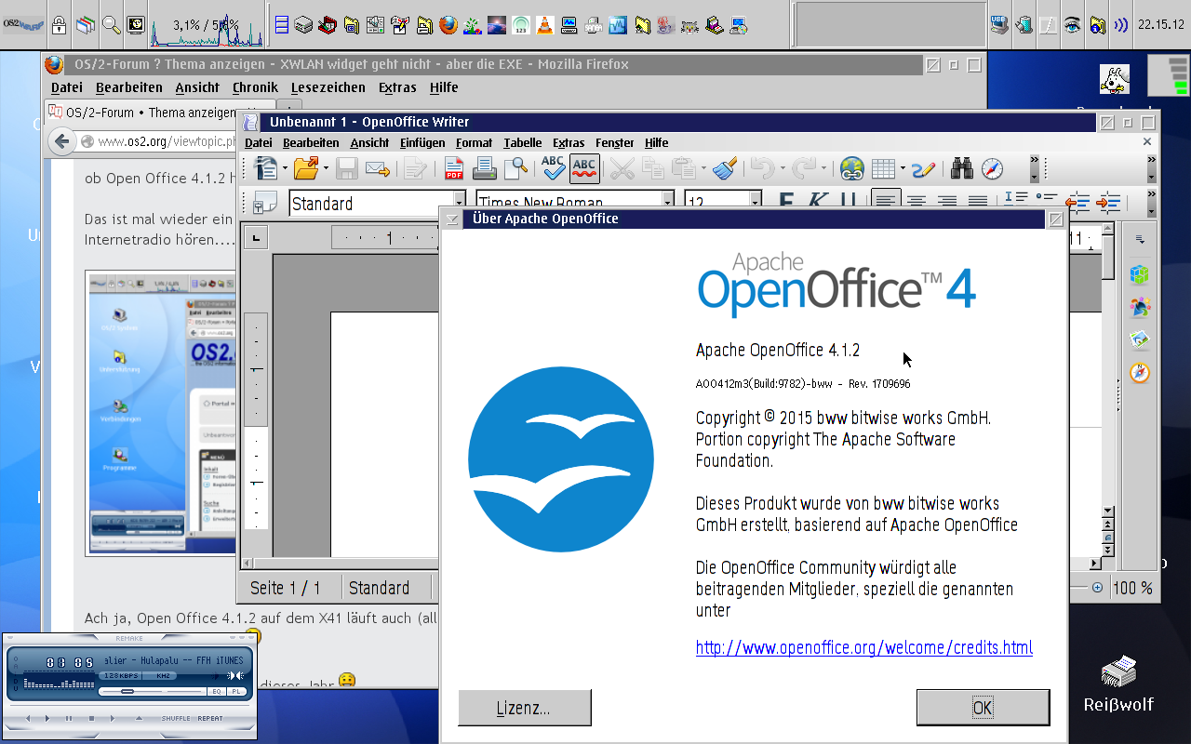Viewport: 1191px width, 744px height.
Task: Click OK in the Über Apache OpenOffice dialog
Action: point(983,708)
